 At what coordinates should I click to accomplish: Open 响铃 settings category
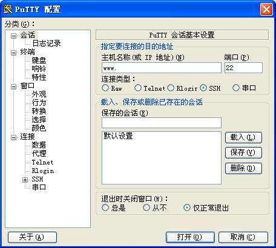click(x=39, y=69)
